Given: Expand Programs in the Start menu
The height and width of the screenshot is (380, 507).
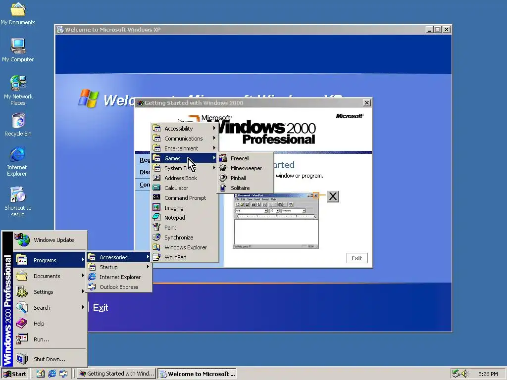Looking at the screenshot, I should click(x=50, y=260).
